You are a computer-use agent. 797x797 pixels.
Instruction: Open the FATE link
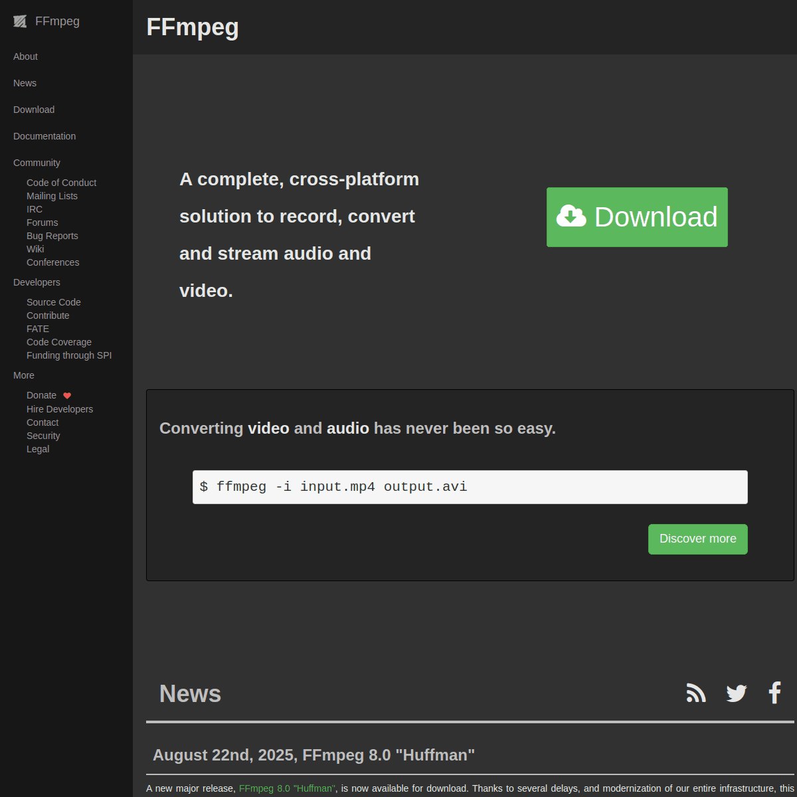pyautogui.click(x=38, y=329)
